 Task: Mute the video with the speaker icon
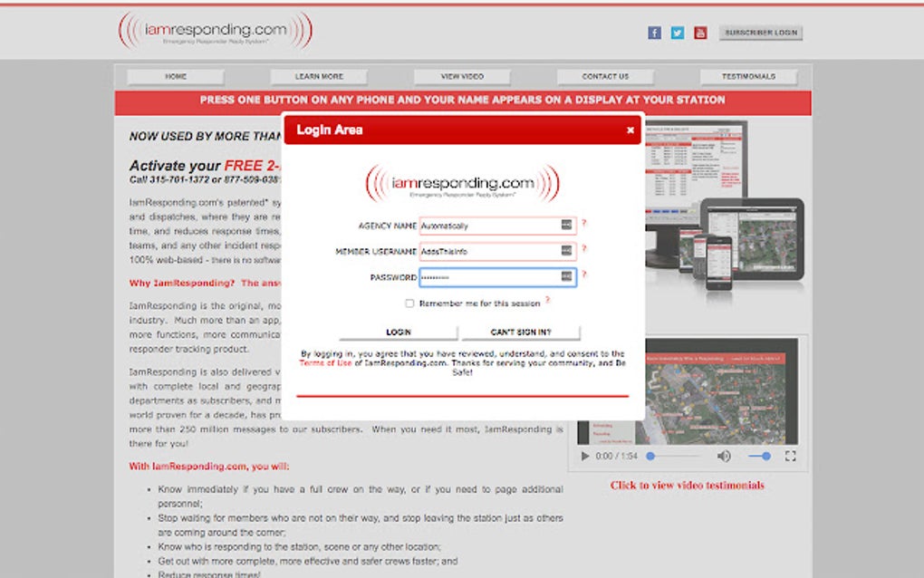coord(722,458)
